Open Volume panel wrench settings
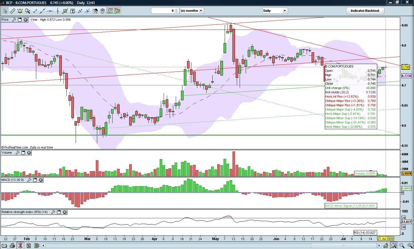Screen dimensions: 414x249 17,153
